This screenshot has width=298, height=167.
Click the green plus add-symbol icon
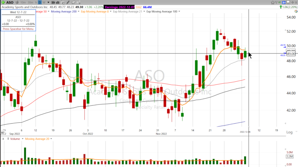pyautogui.click(x=3, y=2)
